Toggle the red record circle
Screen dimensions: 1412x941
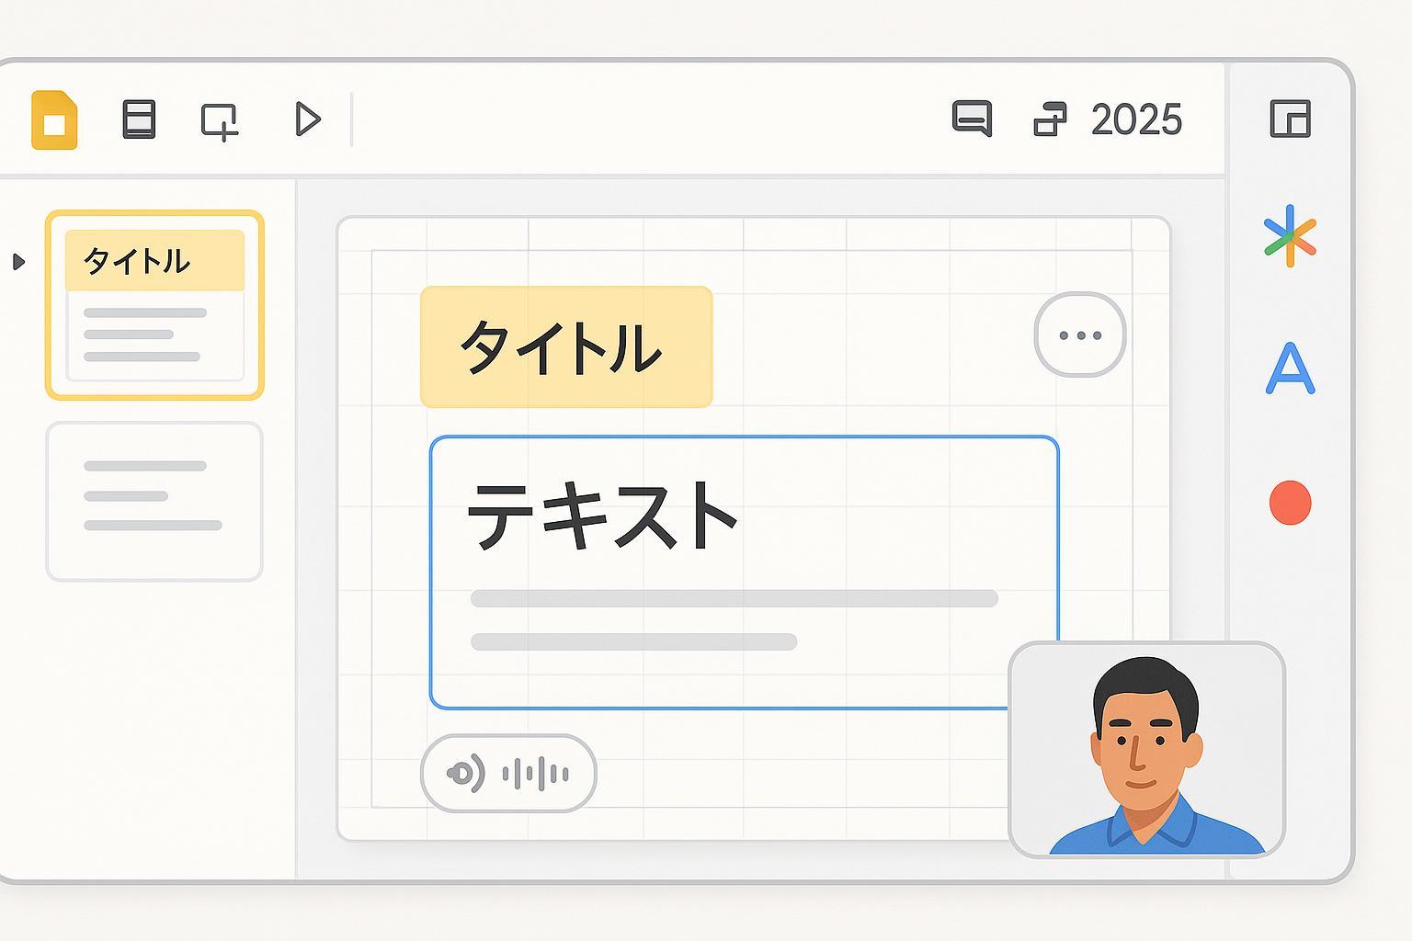(1290, 503)
